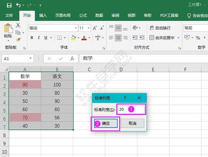Viewport: 208px width, 157px height.
Task: Click the Paste clipboard icon
Action: 8,28
